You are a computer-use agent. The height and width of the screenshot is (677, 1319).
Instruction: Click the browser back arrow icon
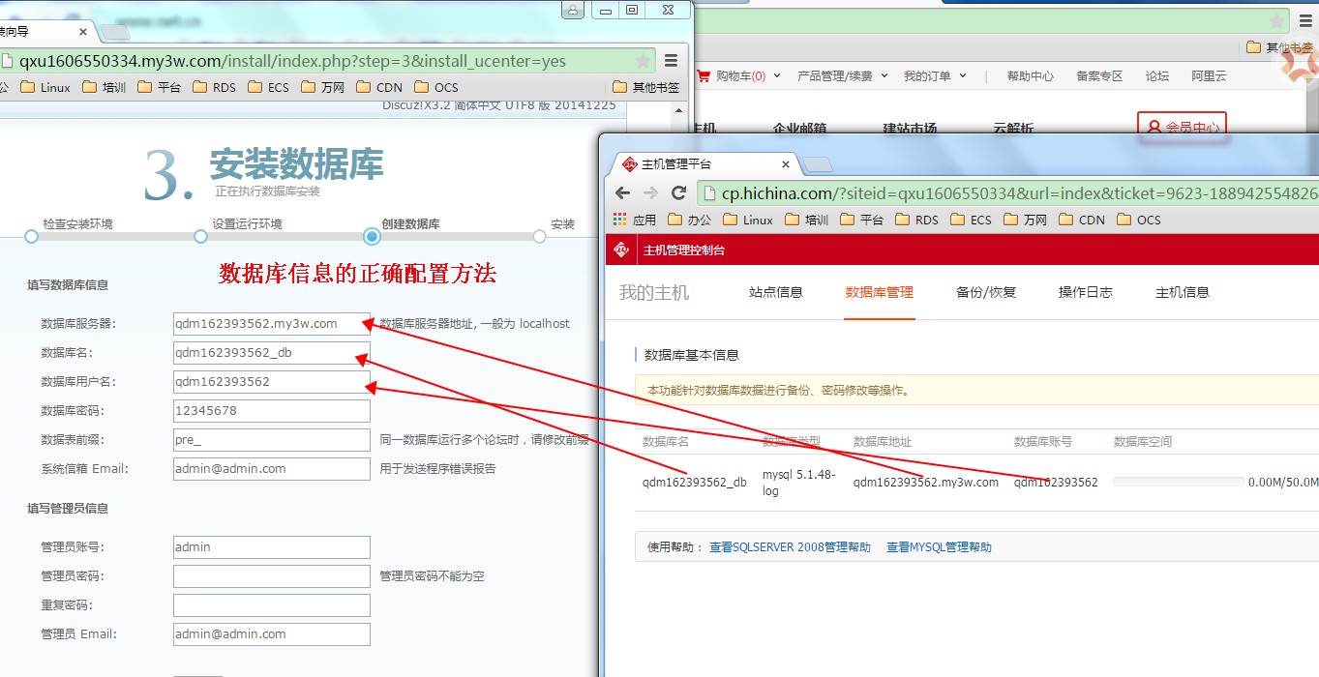point(623,192)
